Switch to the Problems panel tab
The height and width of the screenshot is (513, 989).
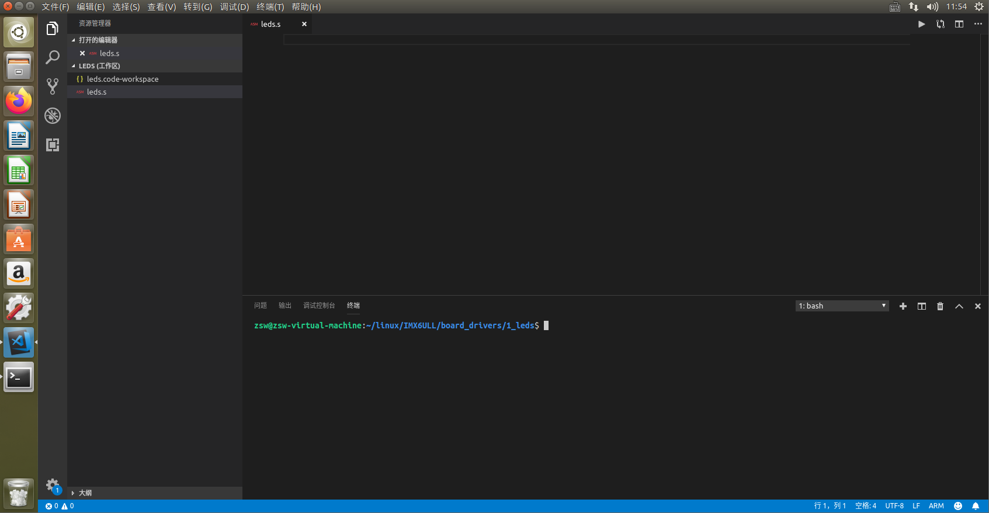pos(261,306)
